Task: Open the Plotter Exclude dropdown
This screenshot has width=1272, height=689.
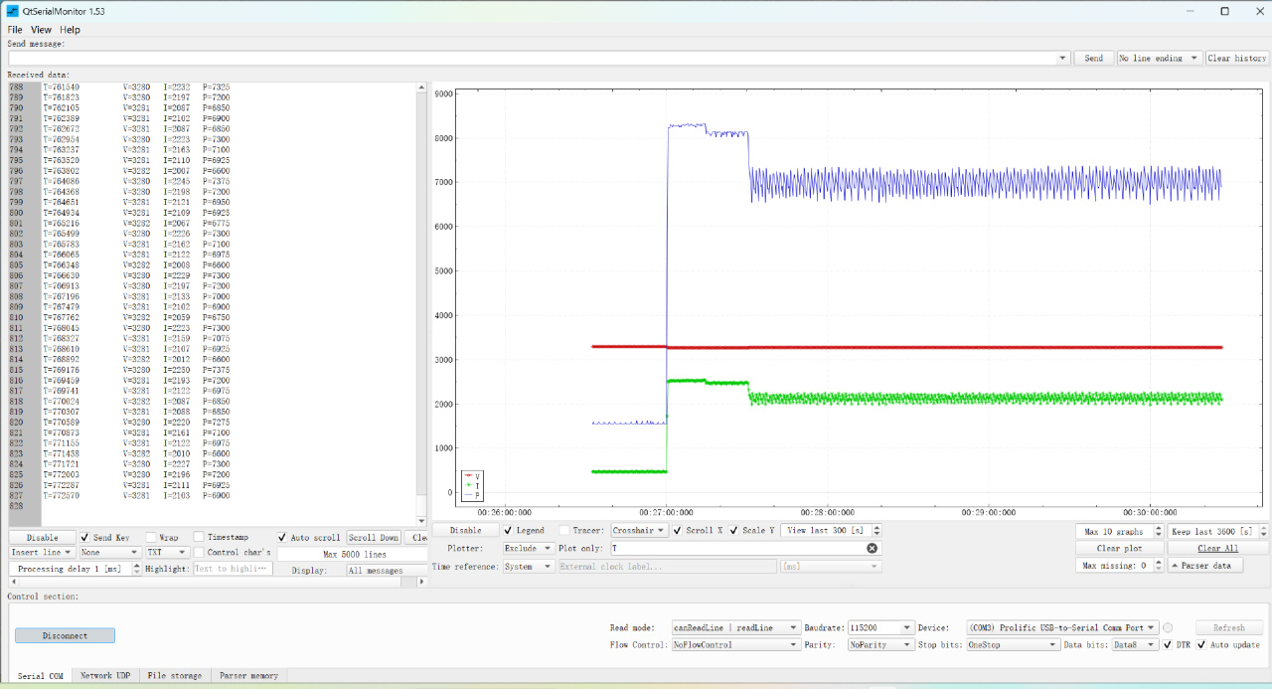Action: click(x=528, y=548)
